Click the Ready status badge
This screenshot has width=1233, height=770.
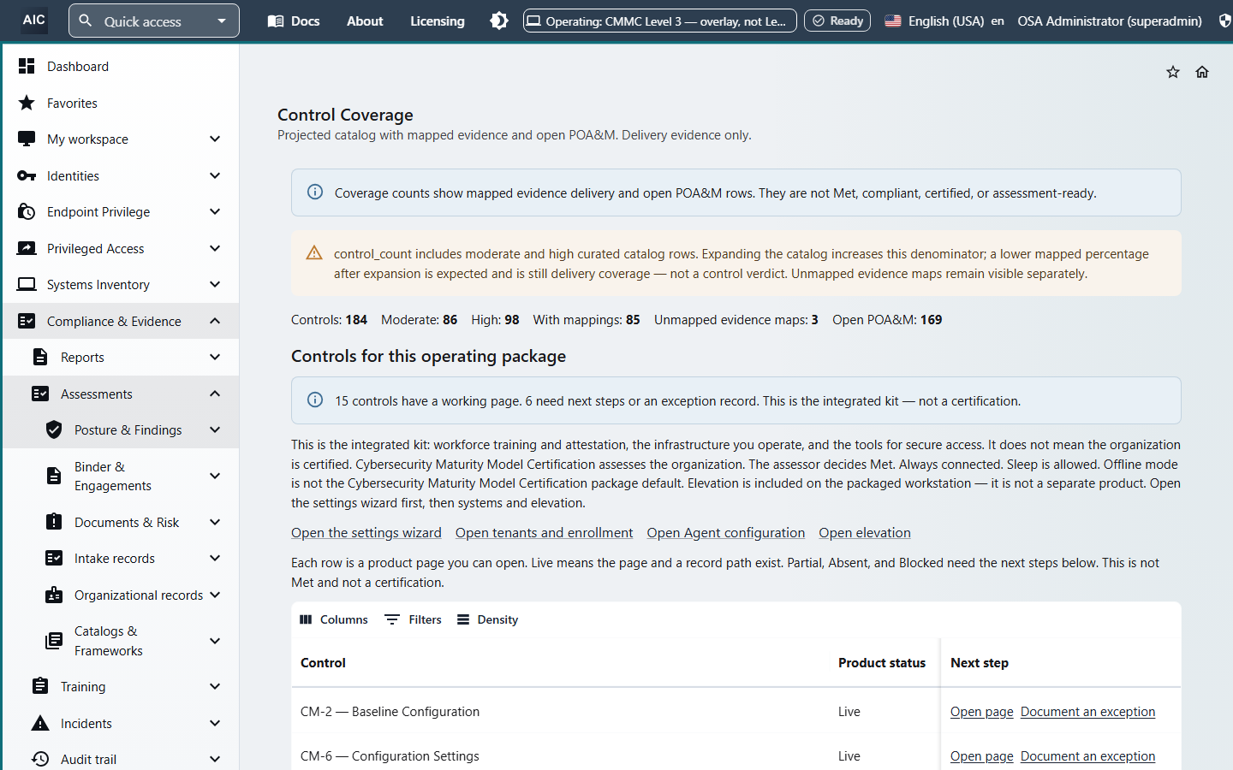click(837, 21)
